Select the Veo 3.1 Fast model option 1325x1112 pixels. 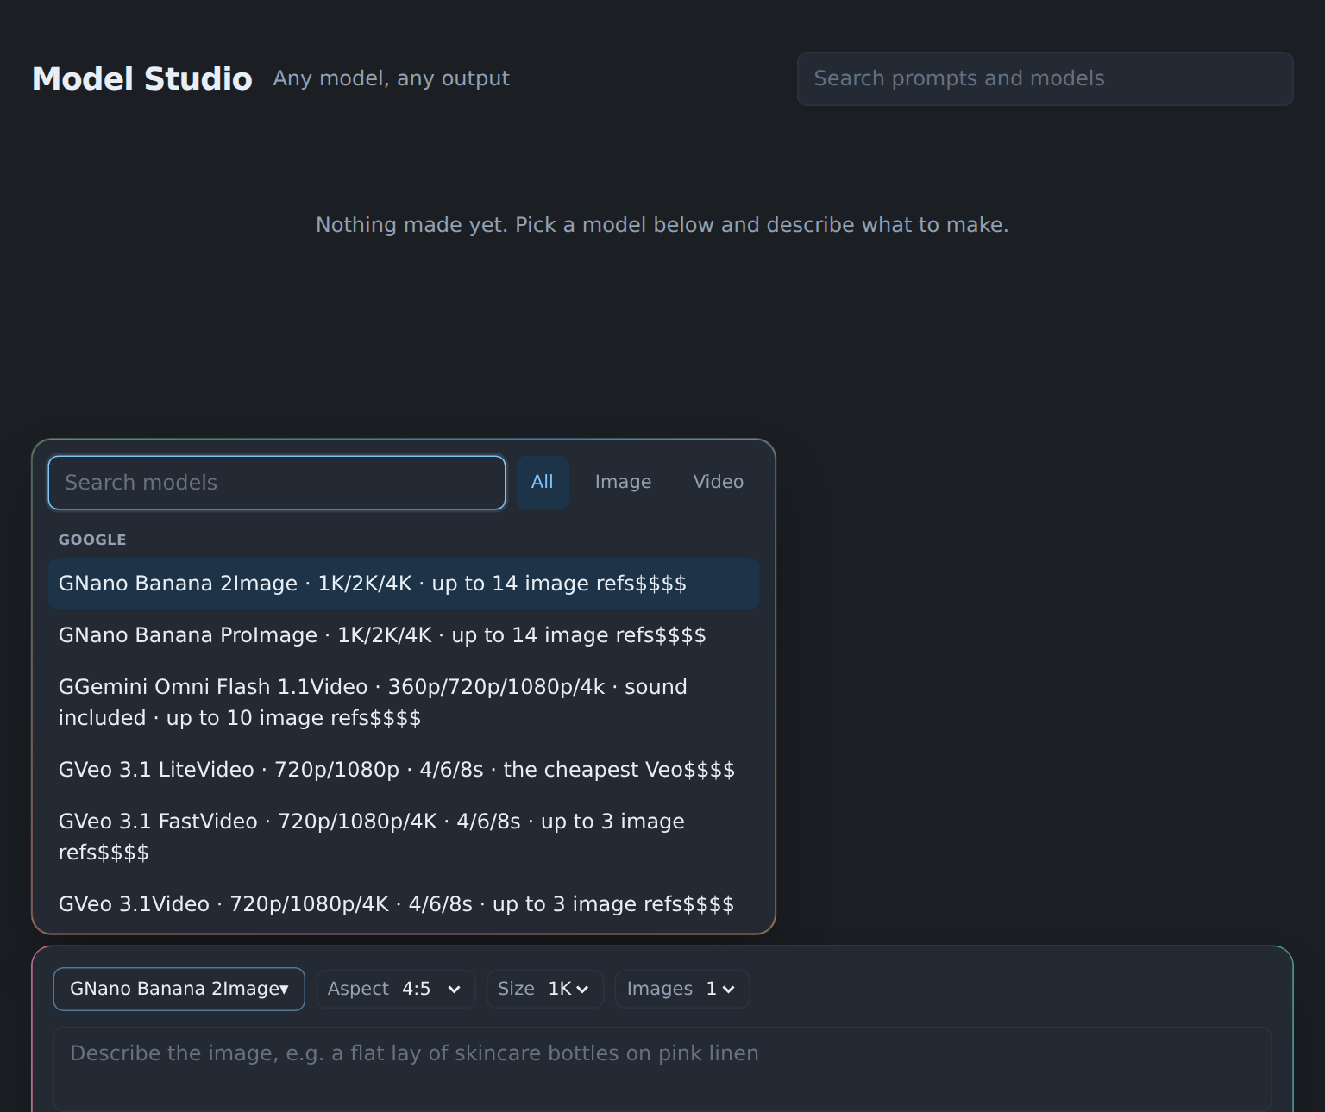tap(404, 837)
